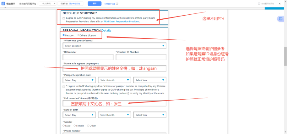This screenshot has width=287, height=134.
Task: Click the engine preferences settings link
Action: (110, 4)
